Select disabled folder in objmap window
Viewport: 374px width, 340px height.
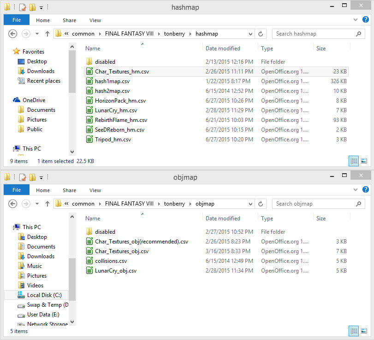[216, 232]
